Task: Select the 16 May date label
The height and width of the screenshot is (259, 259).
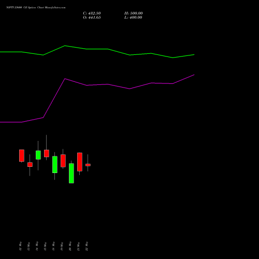Action: 53,246
